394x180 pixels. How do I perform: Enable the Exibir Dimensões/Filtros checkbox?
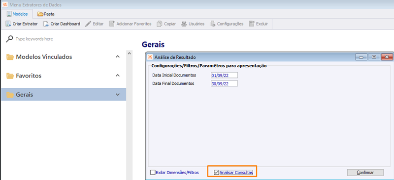tap(153, 172)
